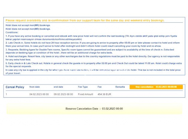This screenshot has height=139, width=188.
Task: Click the fee value 454.36 EUR
Action: coord(104,94)
